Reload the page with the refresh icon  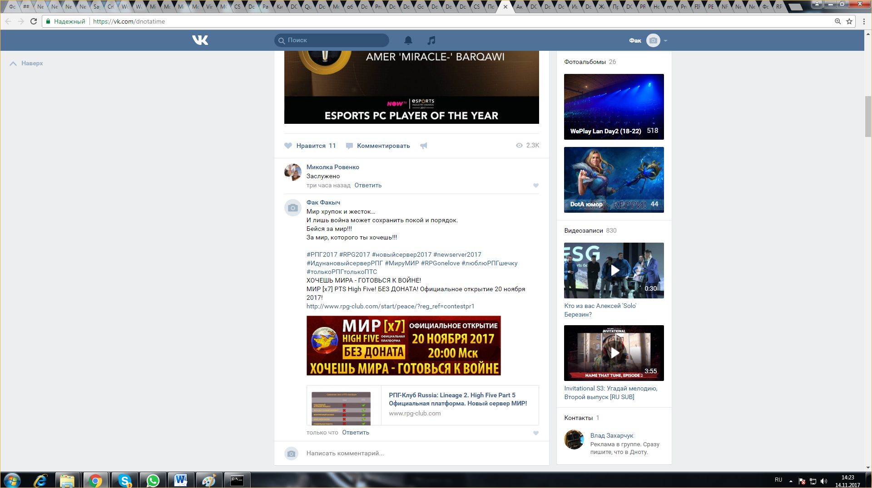pyautogui.click(x=33, y=21)
